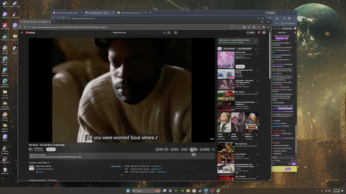The height and width of the screenshot is (194, 346).
Task: Open options for Mix - Erykah Badu
Action: pos(257,144)
